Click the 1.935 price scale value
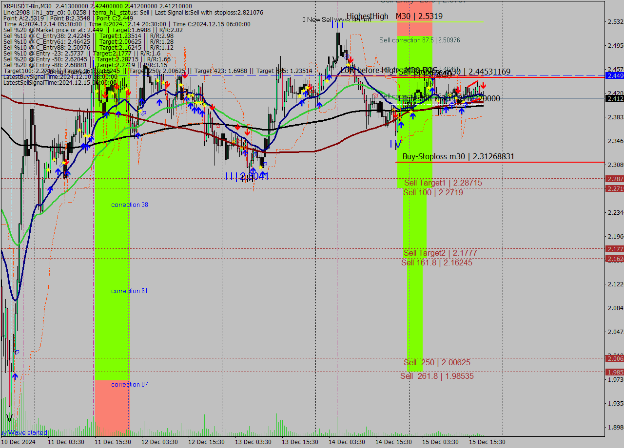The width and height of the screenshot is (624, 448). click(616, 404)
